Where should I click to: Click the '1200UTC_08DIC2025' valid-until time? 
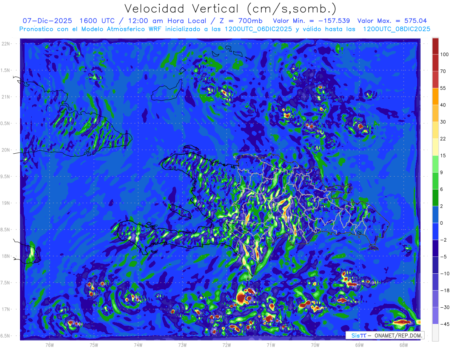(x=396, y=29)
